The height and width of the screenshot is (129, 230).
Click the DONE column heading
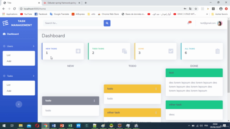tap(194, 66)
